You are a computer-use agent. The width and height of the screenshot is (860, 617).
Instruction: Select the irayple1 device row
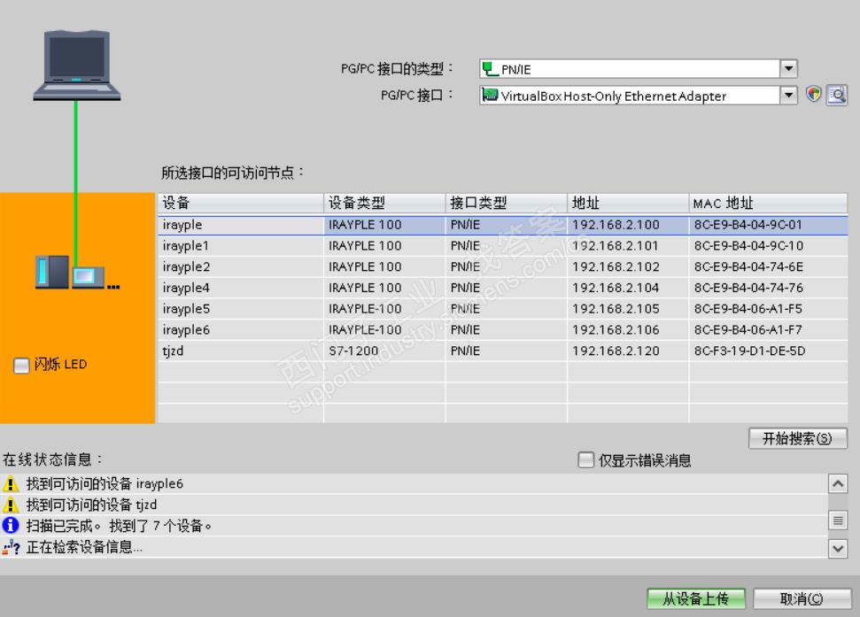pyautogui.click(x=503, y=246)
